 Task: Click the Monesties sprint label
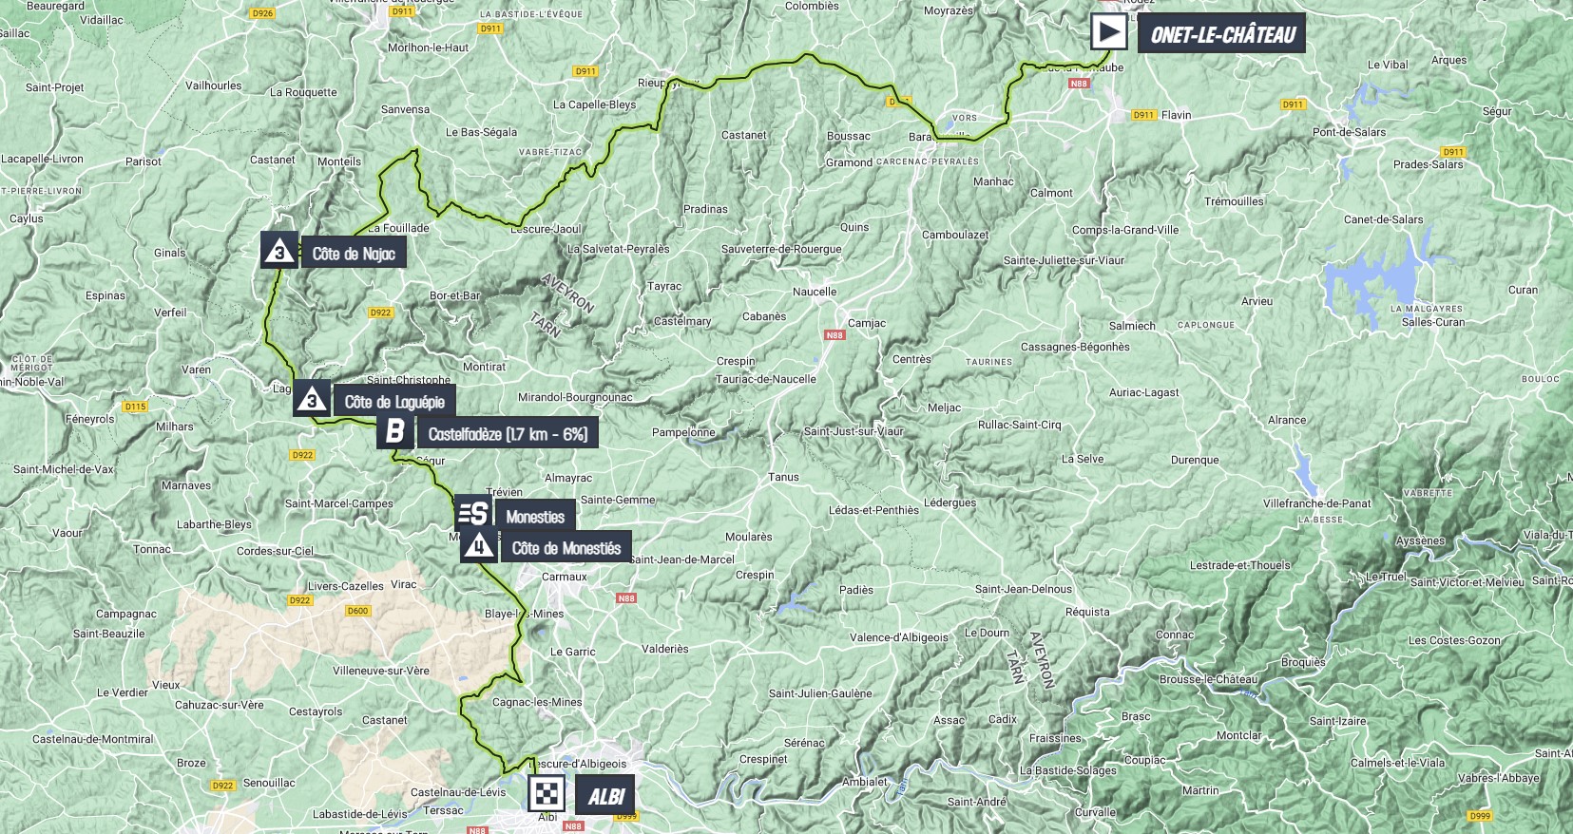[535, 517]
